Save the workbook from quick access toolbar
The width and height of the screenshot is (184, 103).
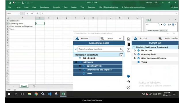pyautogui.click(x=9, y=3)
